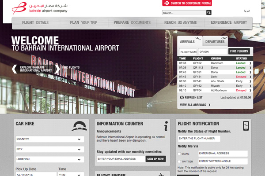Open details arrow for flight GF541
265x176 pixels.
tap(250, 81)
